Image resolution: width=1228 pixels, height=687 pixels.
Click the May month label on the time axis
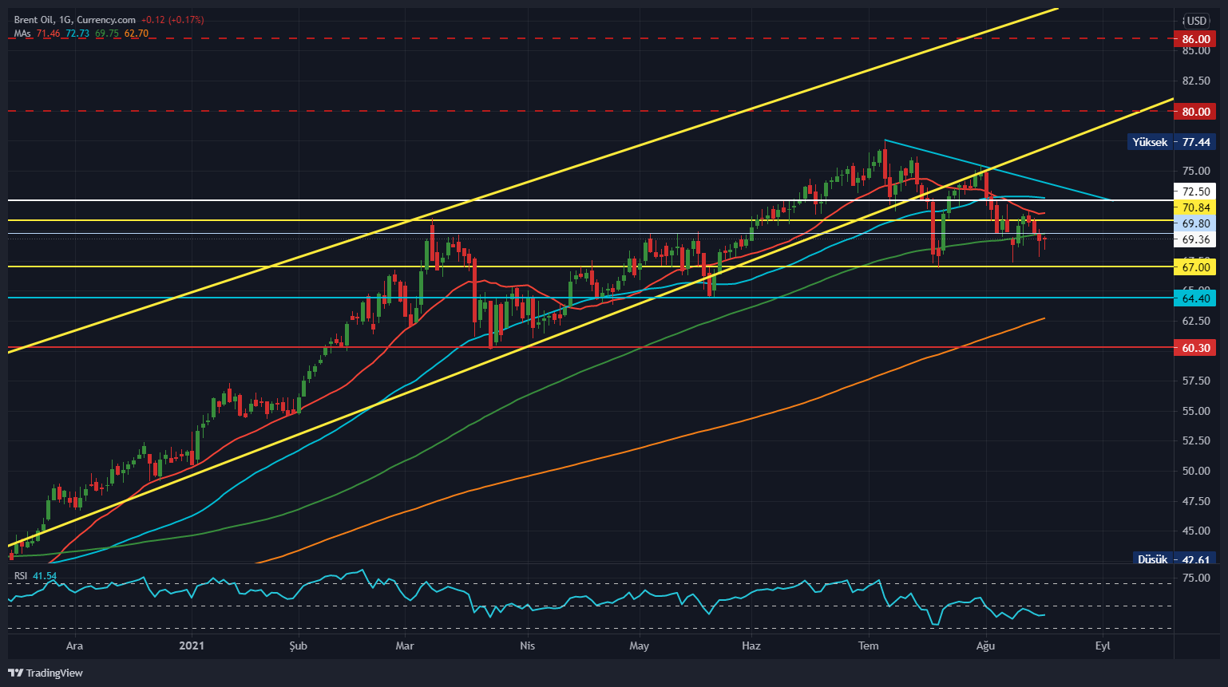point(639,646)
